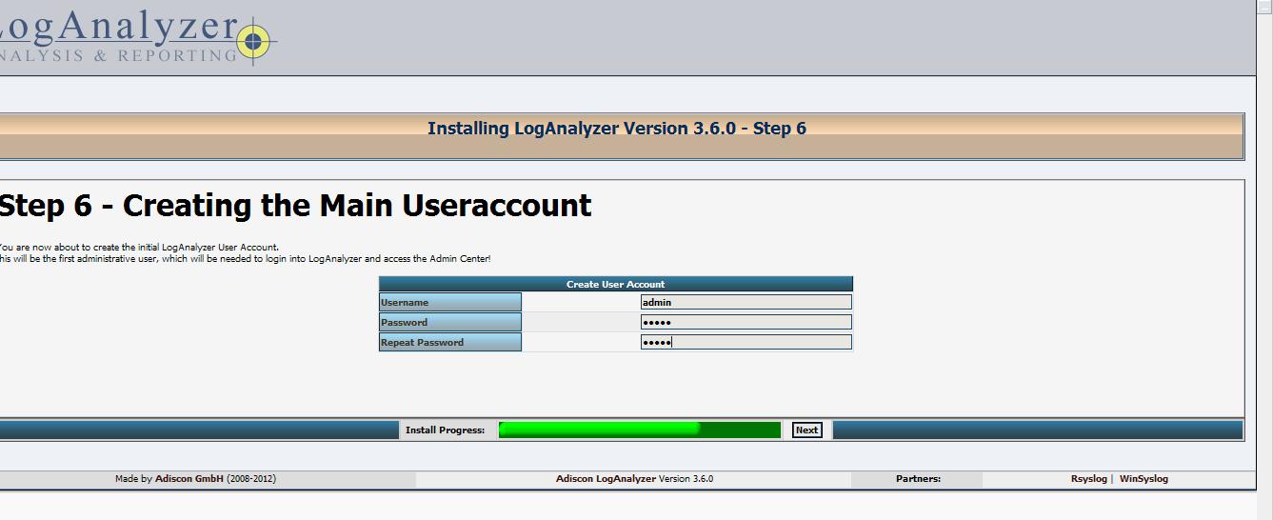
Task: Click the green Install Progress bar
Action: pos(640,430)
